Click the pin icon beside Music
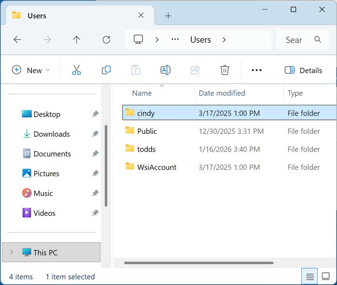The height and width of the screenshot is (285, 337). [x=95, y=193]
